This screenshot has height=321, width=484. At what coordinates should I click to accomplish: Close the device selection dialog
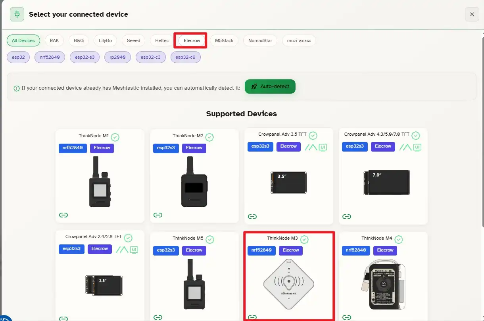(472, 14)
